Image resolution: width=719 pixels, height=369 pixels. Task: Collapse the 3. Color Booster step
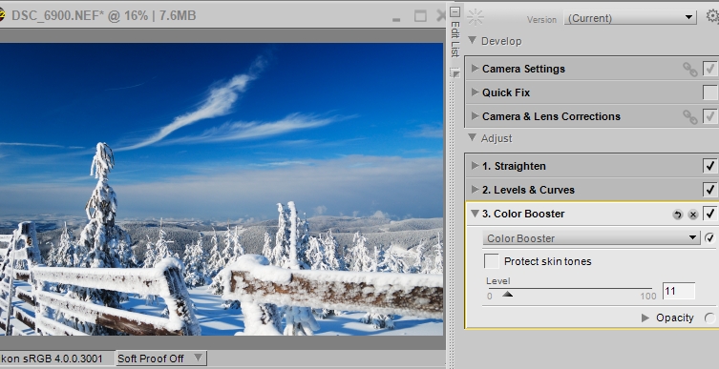tap(476, 214)
